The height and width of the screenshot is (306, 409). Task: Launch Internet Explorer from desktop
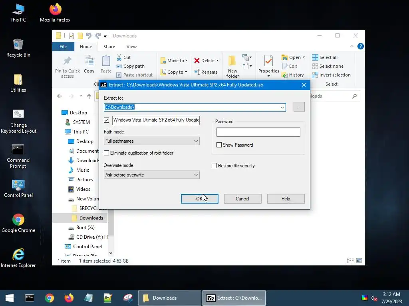(x=18, y=258)
